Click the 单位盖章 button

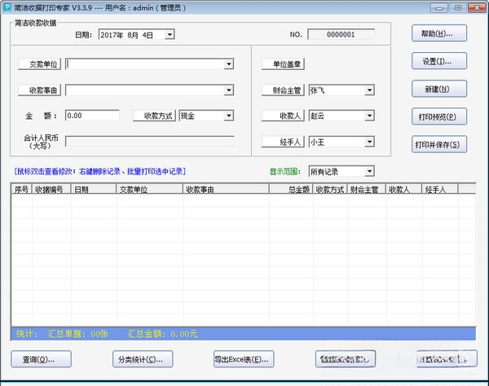(283, 64)
